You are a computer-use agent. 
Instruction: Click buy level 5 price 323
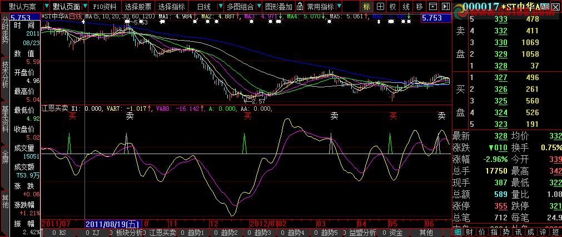[x=501, y=124]
